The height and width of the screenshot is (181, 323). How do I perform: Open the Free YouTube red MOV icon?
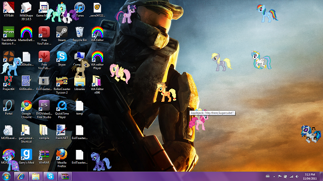(x=44, y=32)
